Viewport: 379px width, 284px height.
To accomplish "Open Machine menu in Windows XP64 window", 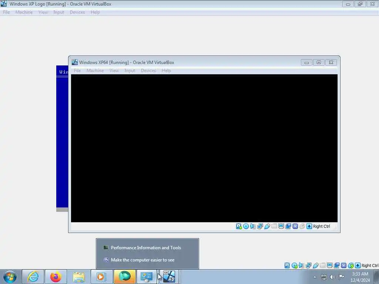I will tap(95, 71).
